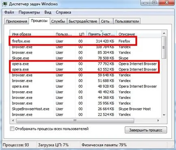Select opera.exe row using 48 928 КБ
This screenshot has height=150, width=176.
[86, 86]
